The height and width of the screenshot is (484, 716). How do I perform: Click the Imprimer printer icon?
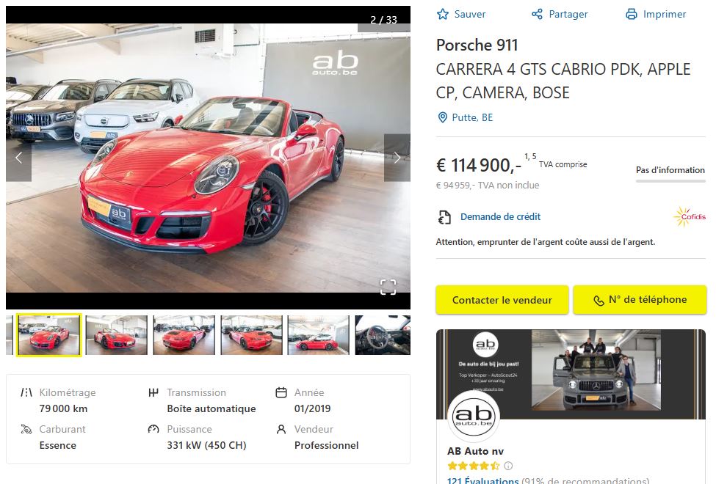click(x=631, y=14)
